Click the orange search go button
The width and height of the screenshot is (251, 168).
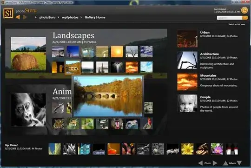[x=245, y=18]
